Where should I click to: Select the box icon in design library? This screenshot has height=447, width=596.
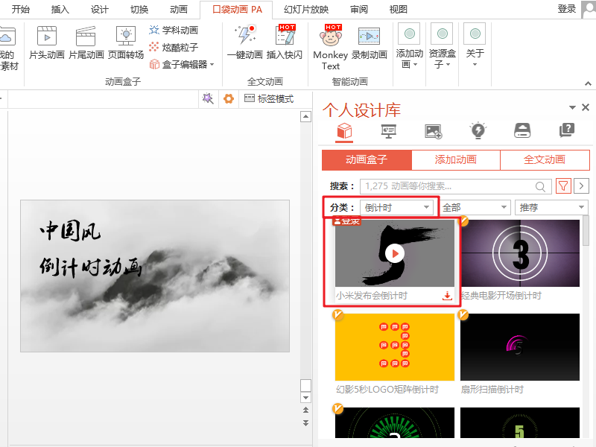click(x=344, y=131)
